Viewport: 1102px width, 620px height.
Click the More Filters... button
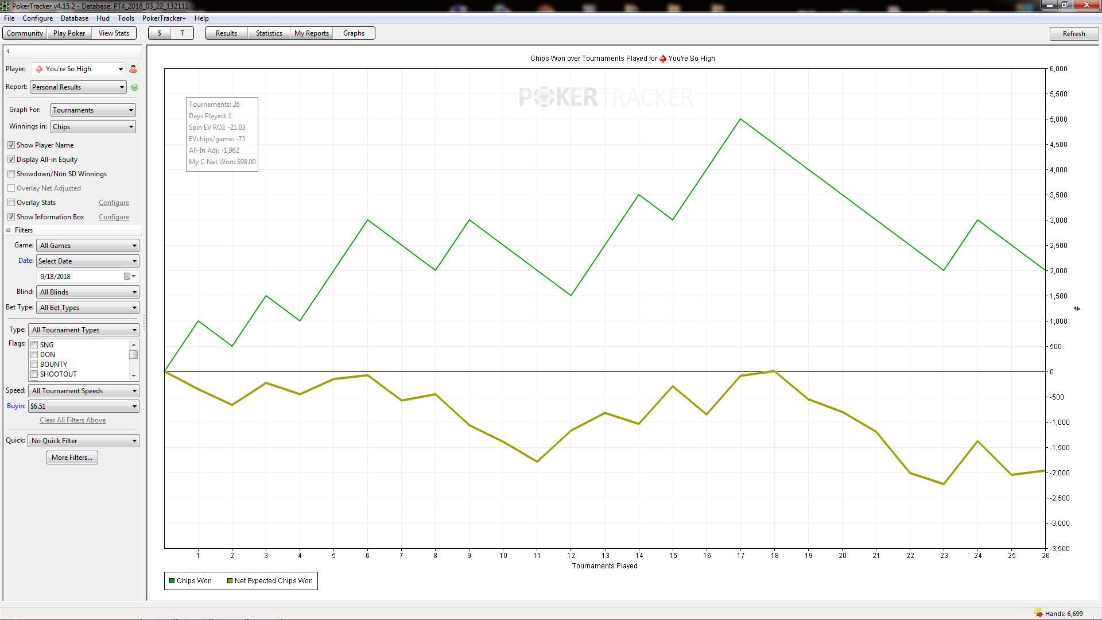(72, 458)
